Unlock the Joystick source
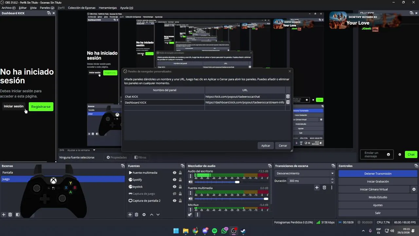This screenshot has height=236, width=419. tap(180, 187)
